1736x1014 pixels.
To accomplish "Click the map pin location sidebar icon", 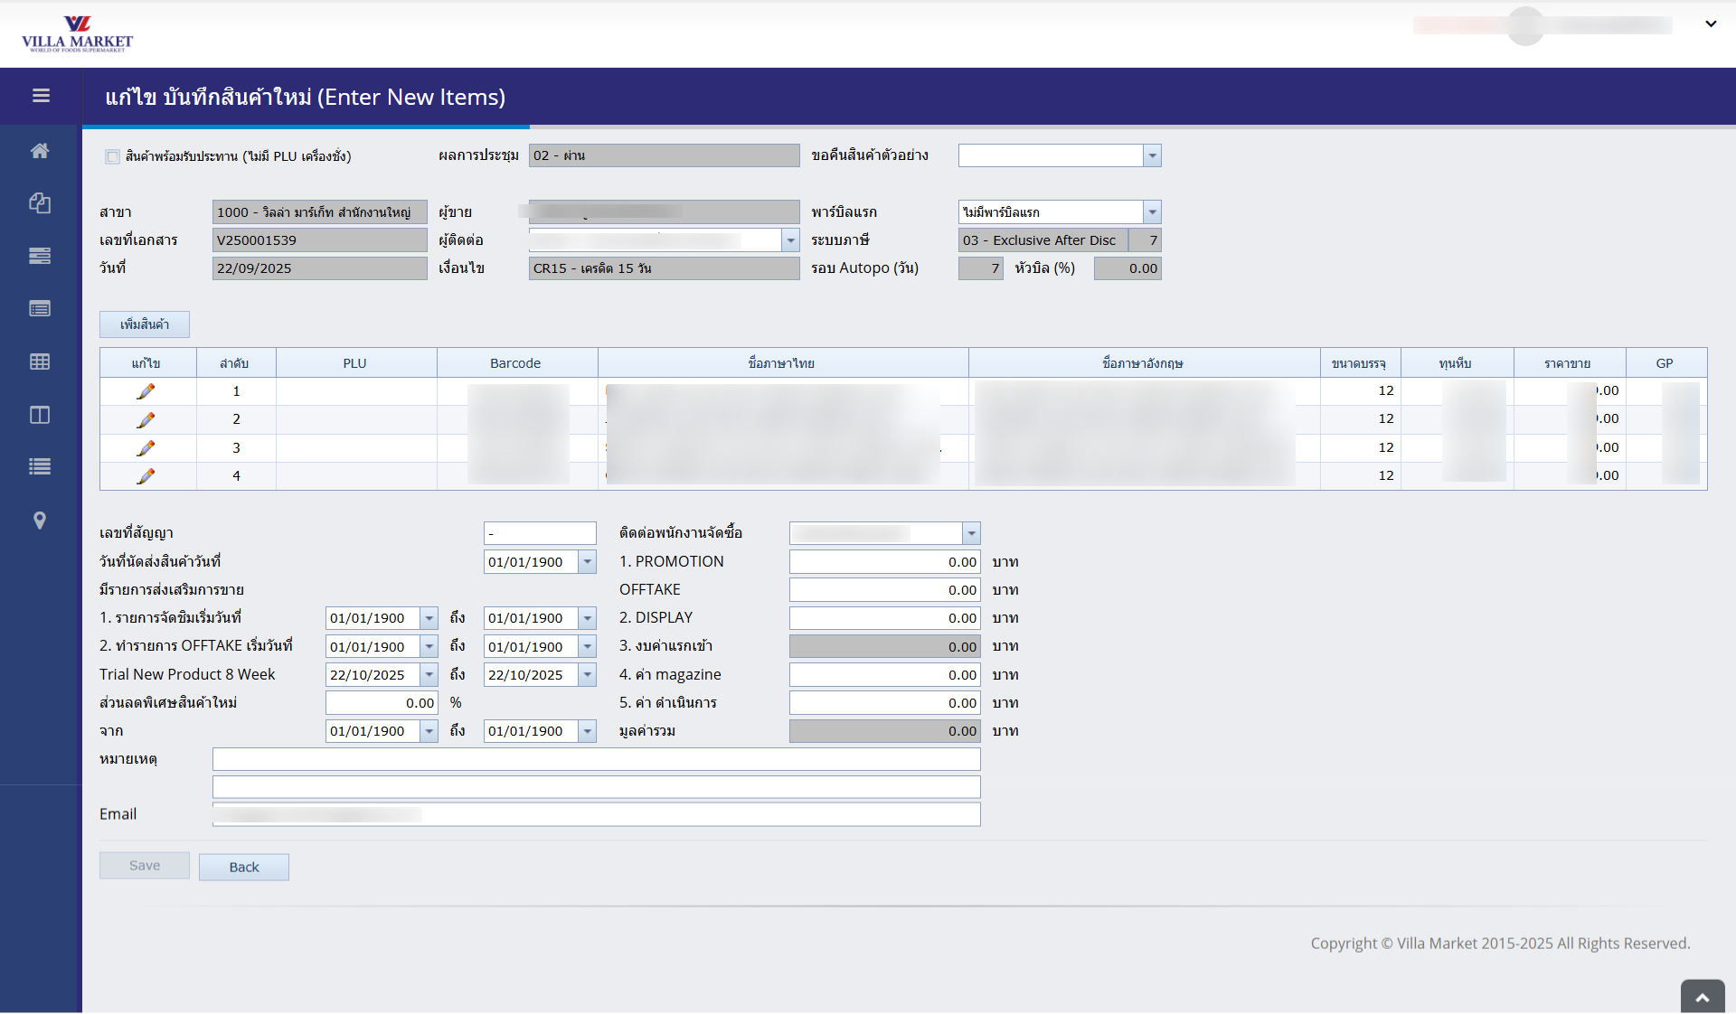I will click(x=40, y=521).
